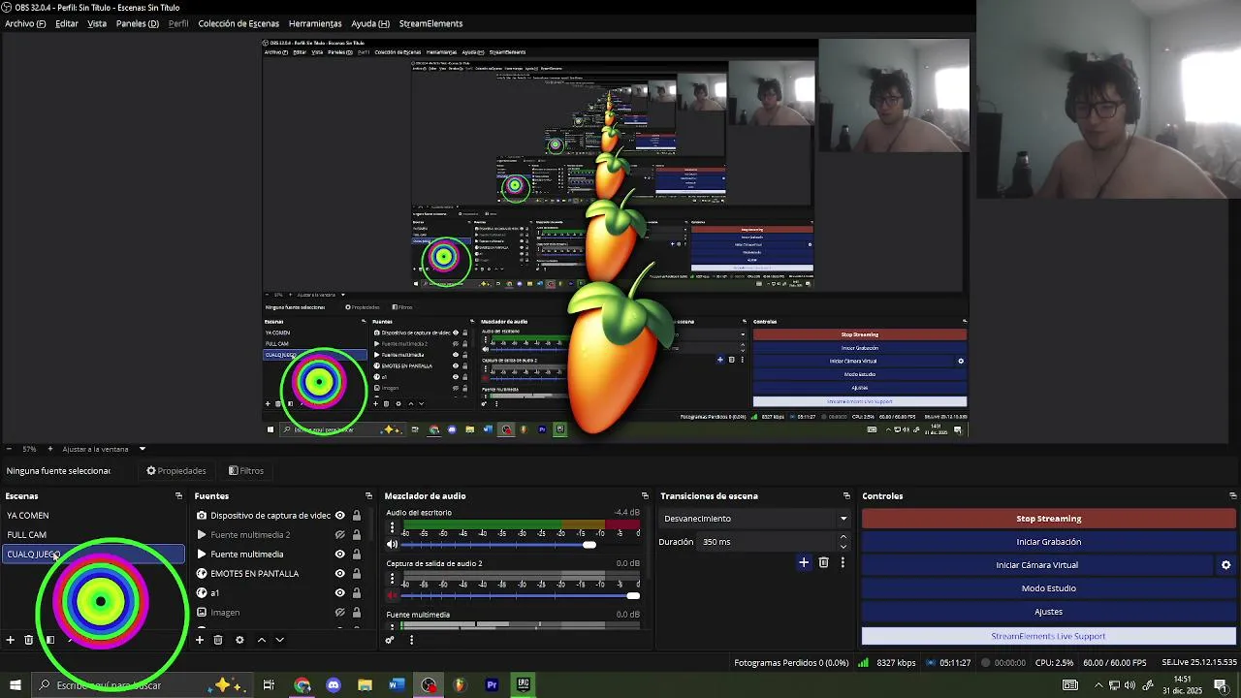Open the scene filters icon in the Escenas toolbar
The width and height of the screenshot is (1241, 698).
[x=49, y=640]
